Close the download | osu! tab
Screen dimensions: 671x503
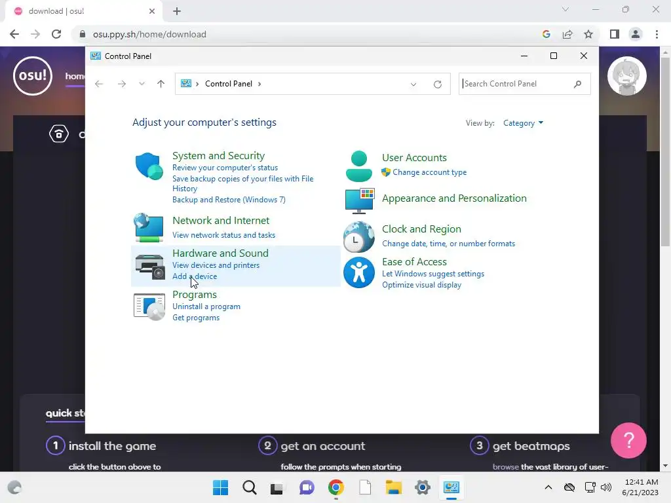click(152, 11)
